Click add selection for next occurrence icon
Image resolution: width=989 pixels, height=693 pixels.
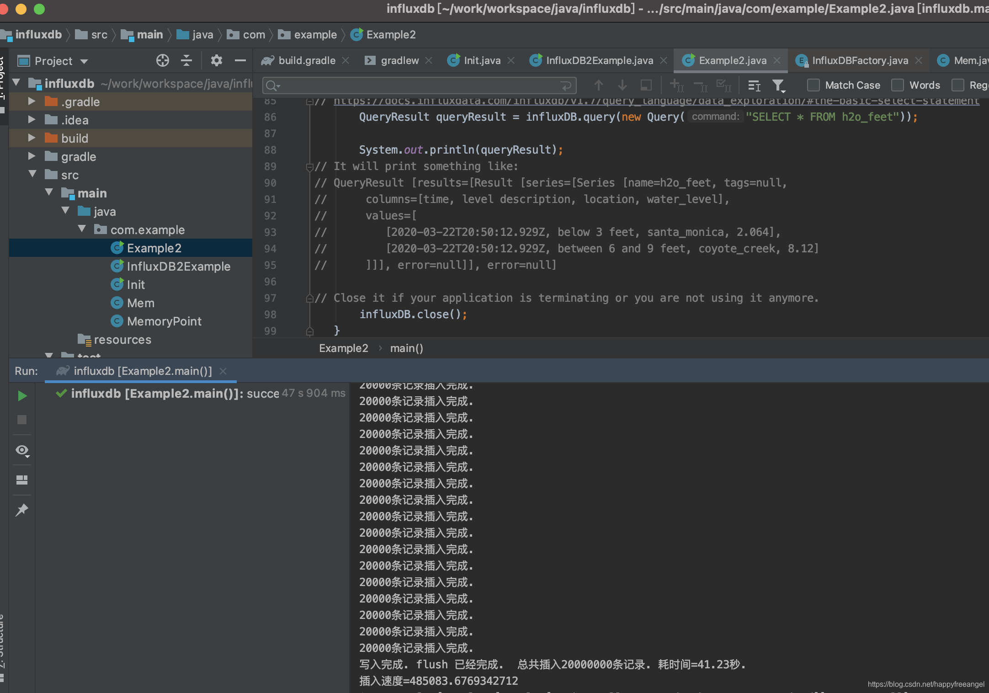[676, 85]
